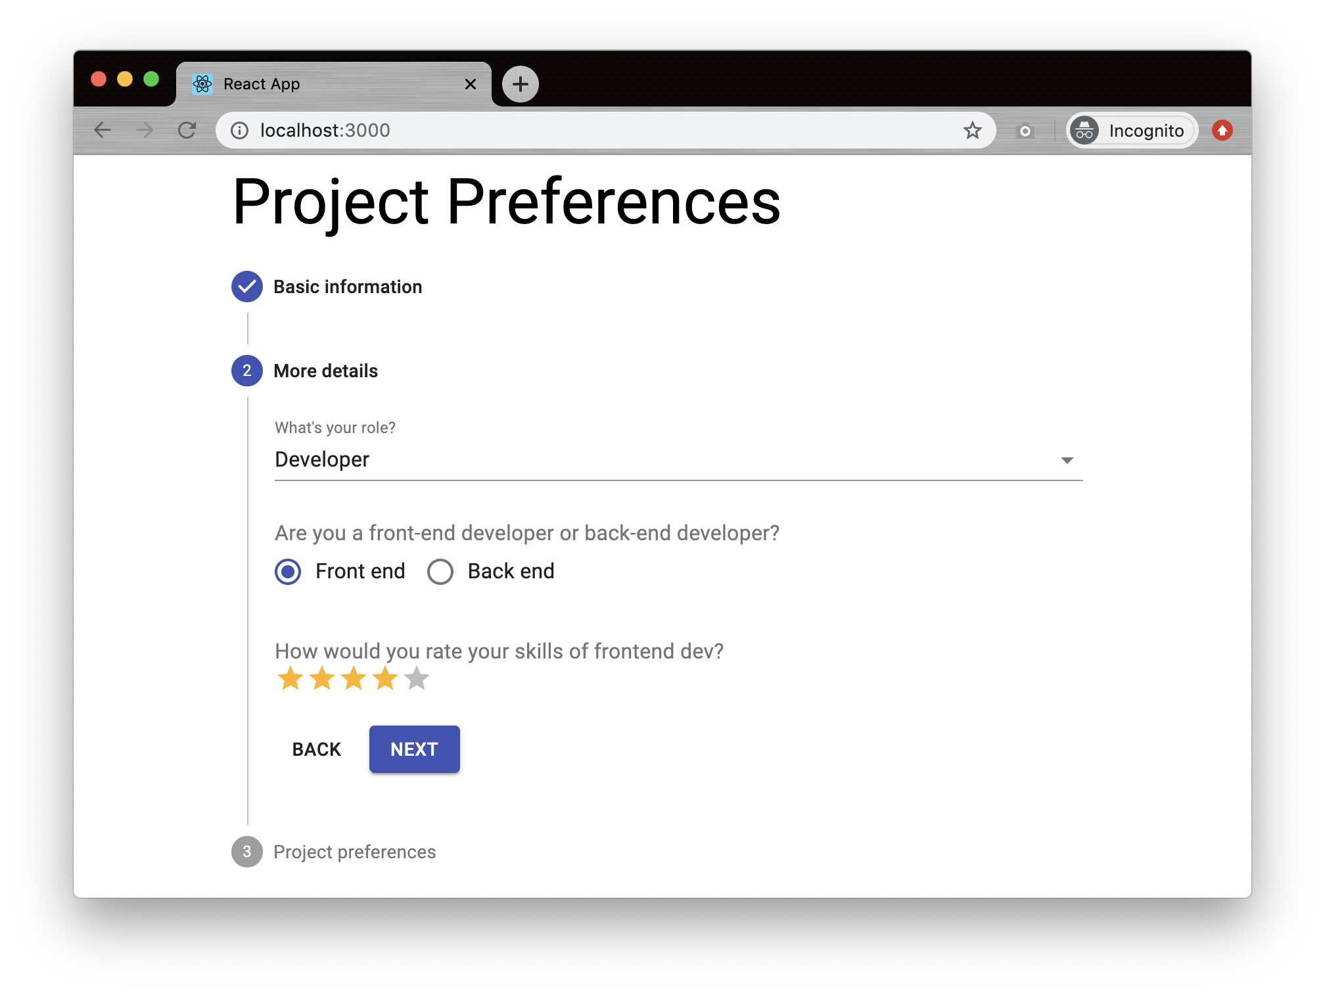Click the Basic information completed step

(x=347, y=287)
